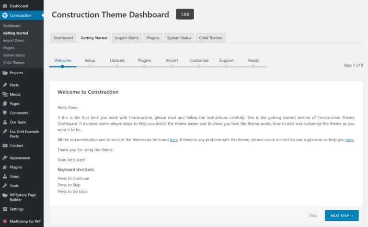
Task: Open System Status in sidebar submenu
Action: click(14, 55)
